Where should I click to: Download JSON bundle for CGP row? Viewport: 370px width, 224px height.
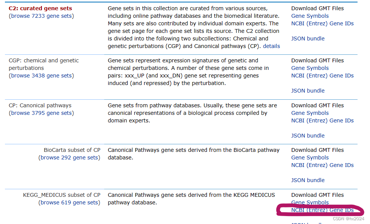tap(308, 91)
